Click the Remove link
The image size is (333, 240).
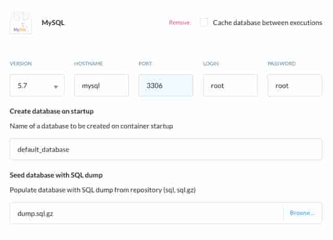point(179,23)
